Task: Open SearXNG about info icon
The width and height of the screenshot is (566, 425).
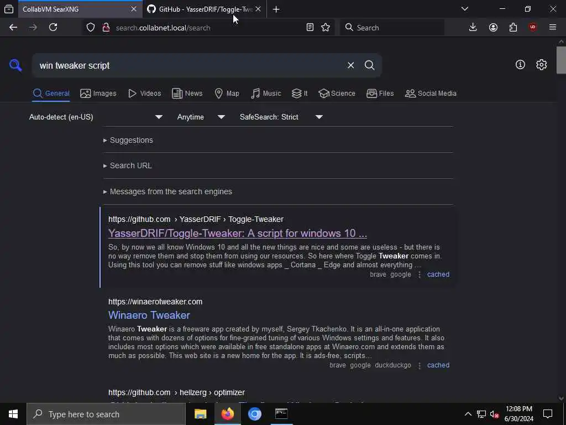Action: click(x=520, y=65)
